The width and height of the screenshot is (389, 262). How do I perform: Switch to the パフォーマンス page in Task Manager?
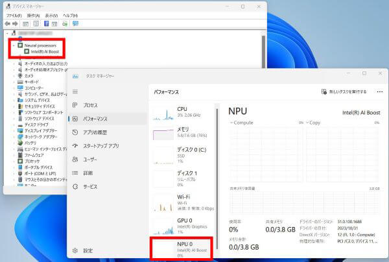tap(108, 119)
